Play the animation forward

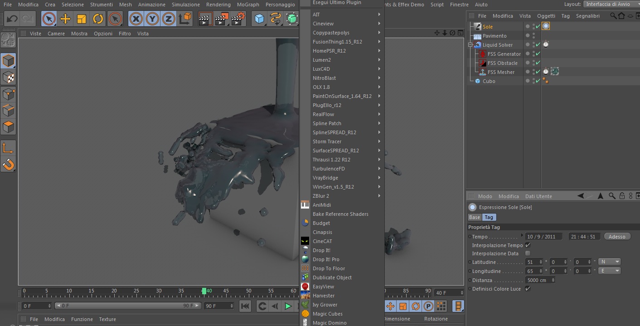pos(287,306)
